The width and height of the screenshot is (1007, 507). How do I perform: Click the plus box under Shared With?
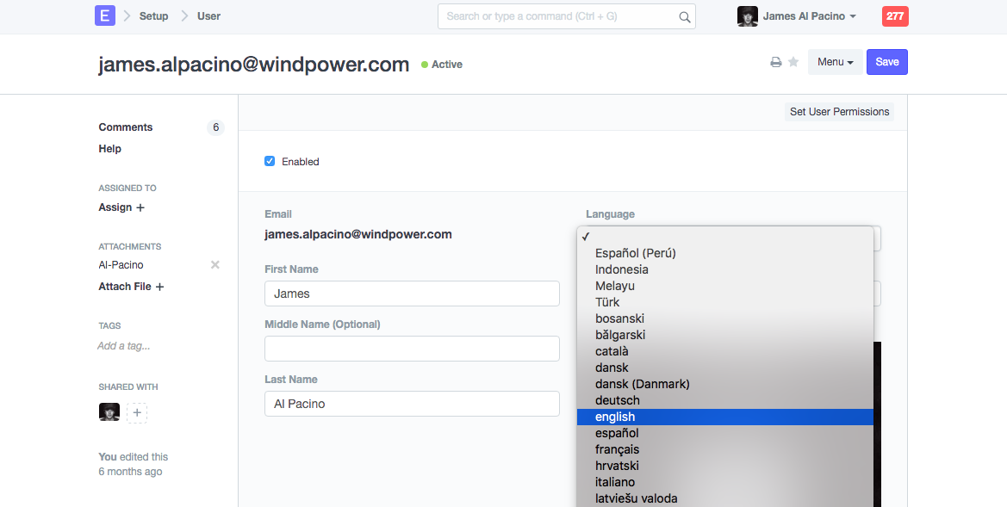[137, 413]
